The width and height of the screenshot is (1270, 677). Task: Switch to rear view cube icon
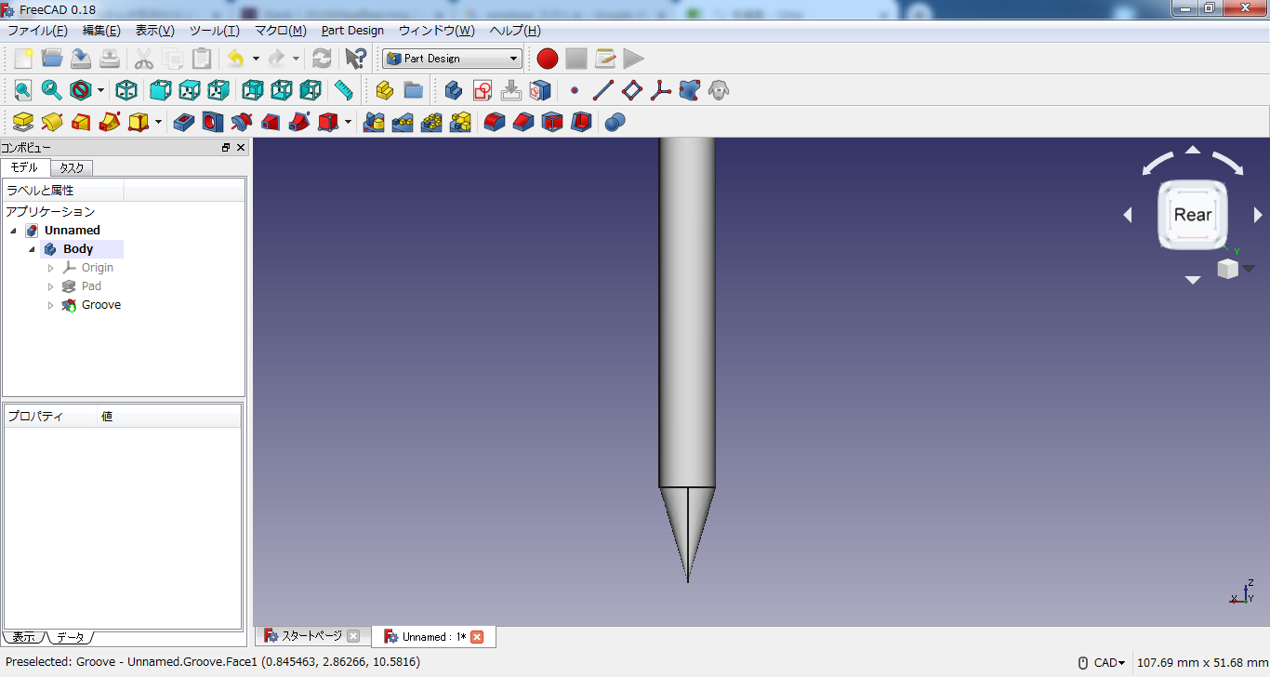[x=253, y=90]
